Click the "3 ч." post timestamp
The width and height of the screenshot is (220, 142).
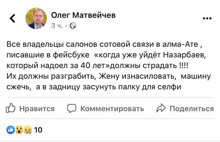[57, 26]
